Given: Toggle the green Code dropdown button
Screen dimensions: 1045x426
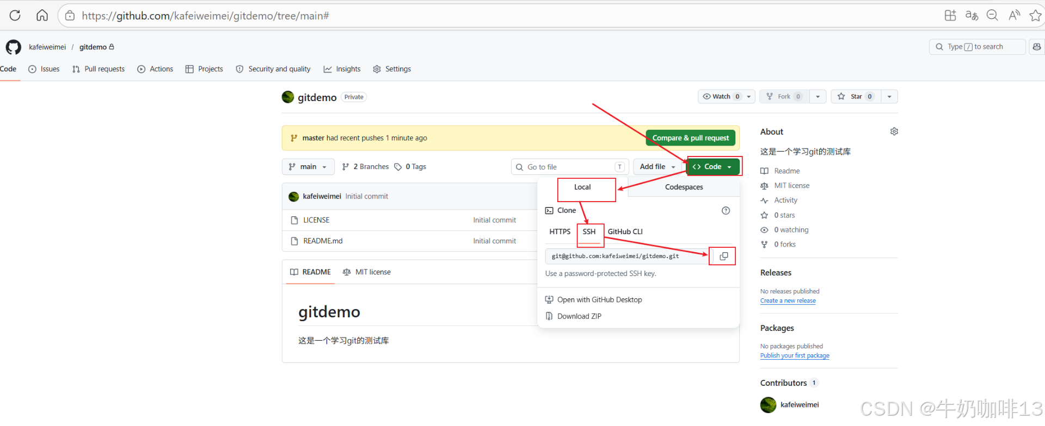Looking at the screenshot, I should point(713,167).
